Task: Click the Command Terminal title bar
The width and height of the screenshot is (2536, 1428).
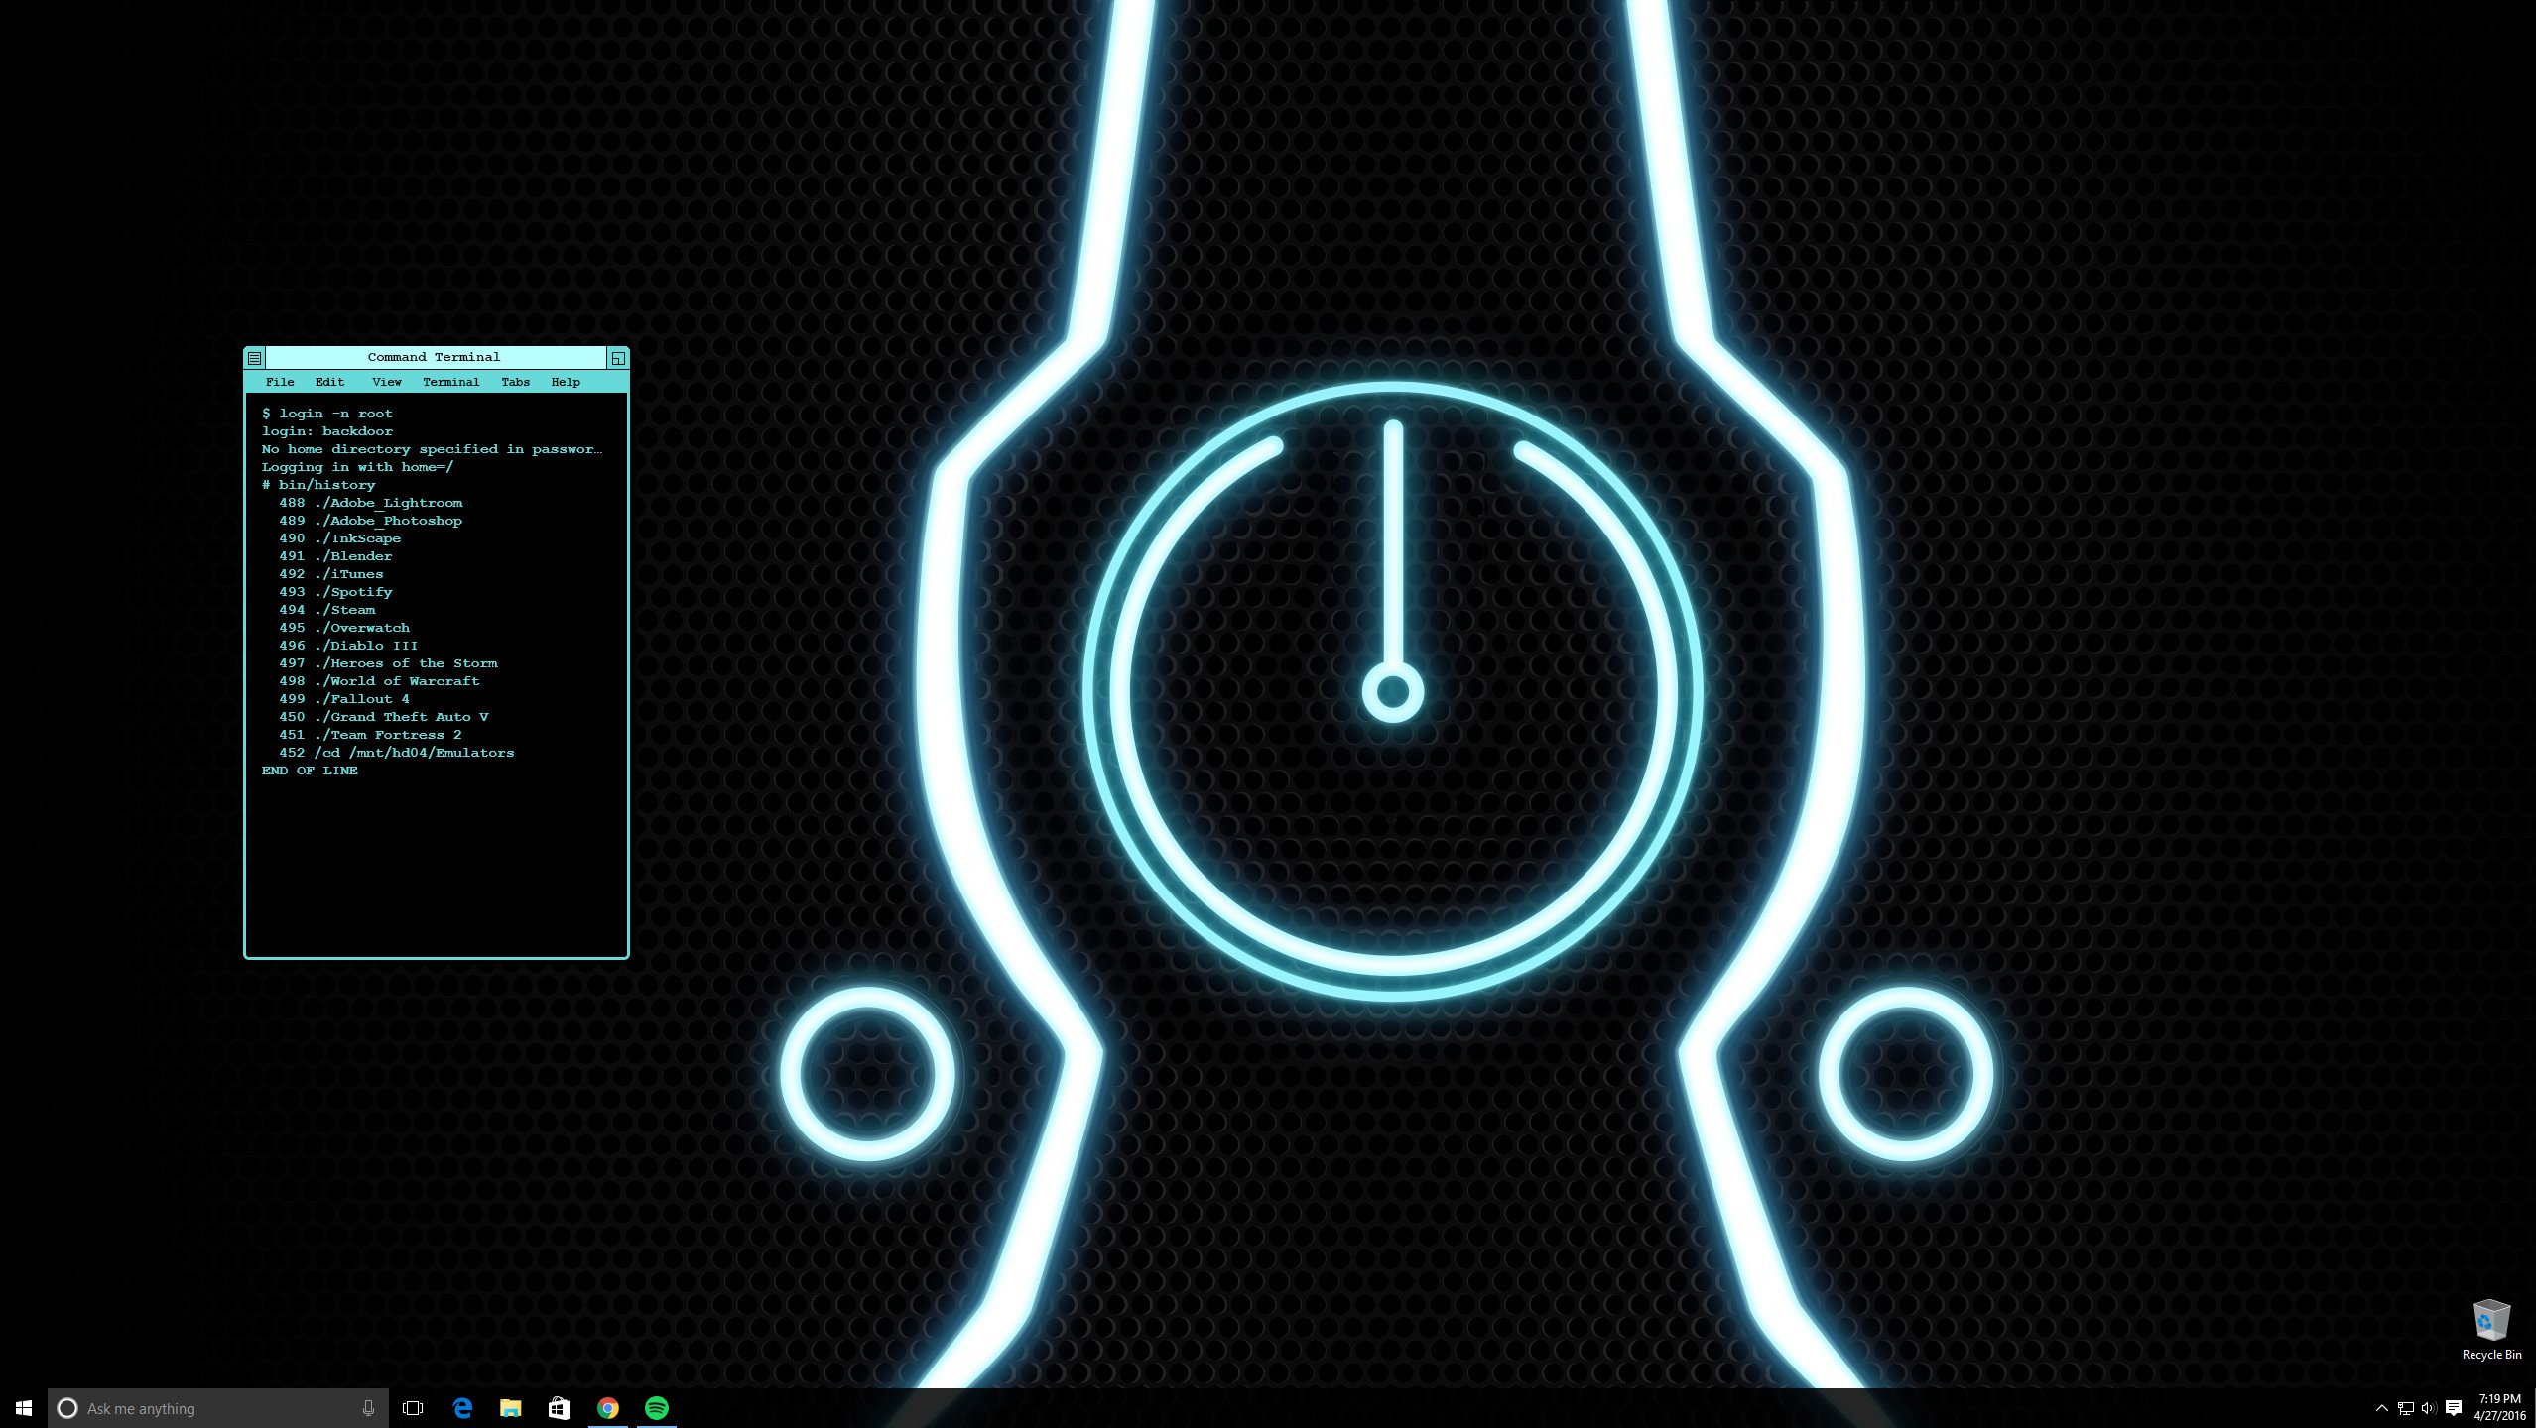Action: tap(435, 357)
